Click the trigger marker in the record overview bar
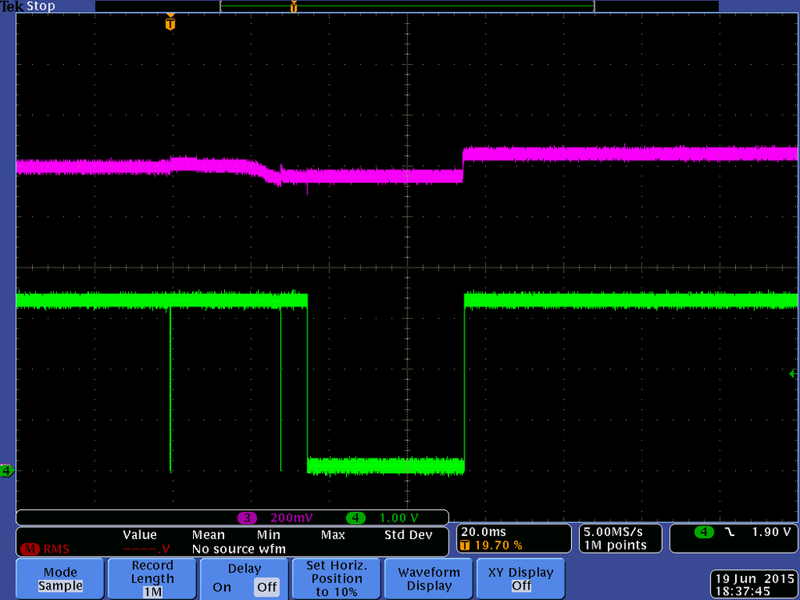 293,6
